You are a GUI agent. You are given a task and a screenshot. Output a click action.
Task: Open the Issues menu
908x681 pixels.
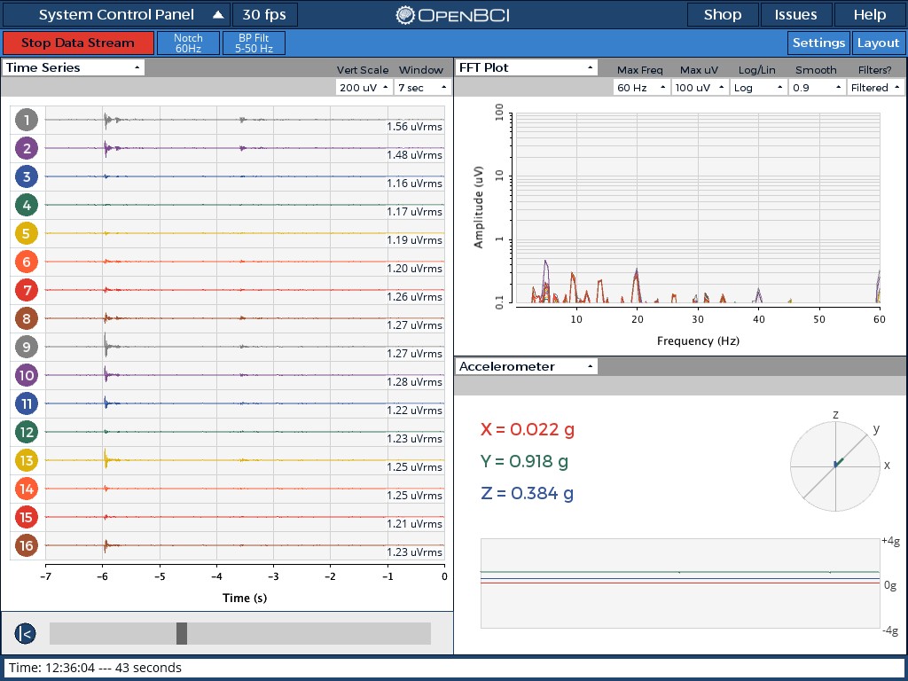(795, 14)
